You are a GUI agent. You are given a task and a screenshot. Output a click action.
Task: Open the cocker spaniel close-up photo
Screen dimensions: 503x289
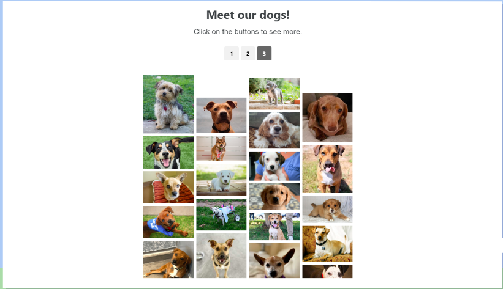[x=274, y=130]
